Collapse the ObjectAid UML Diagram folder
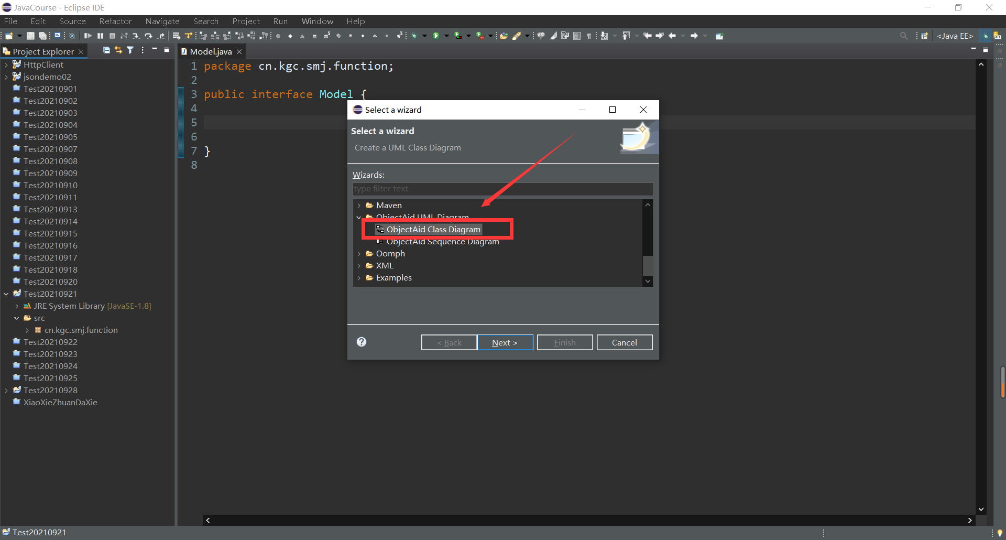1006x540 pixels. [359, 218]
